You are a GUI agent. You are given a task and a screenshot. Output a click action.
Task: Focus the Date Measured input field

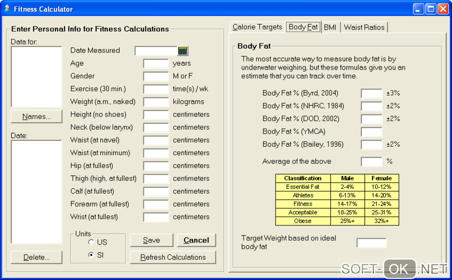(x=156, y=51)
